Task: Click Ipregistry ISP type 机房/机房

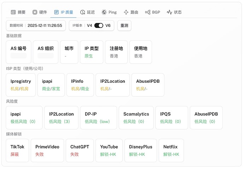Action: point(19,89)
